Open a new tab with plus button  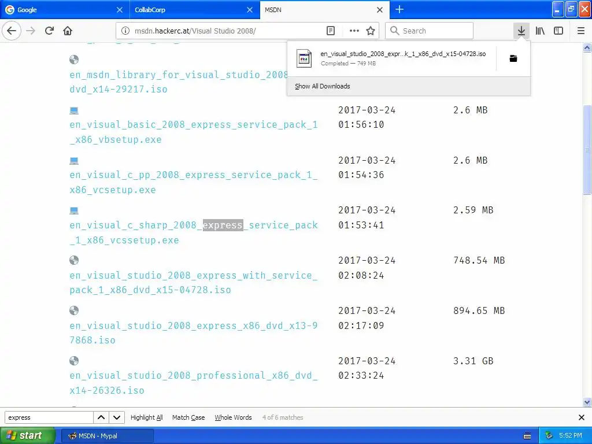pos(399,9)
